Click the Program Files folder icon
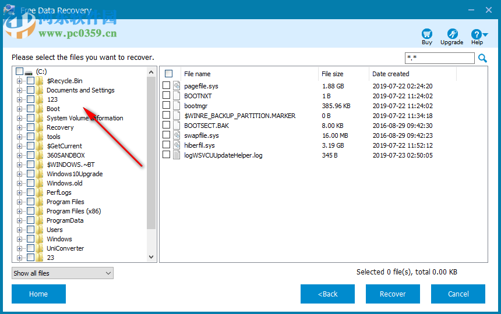Image resolution: width=501 pixels, height=314 pixels. coord(39,202)
